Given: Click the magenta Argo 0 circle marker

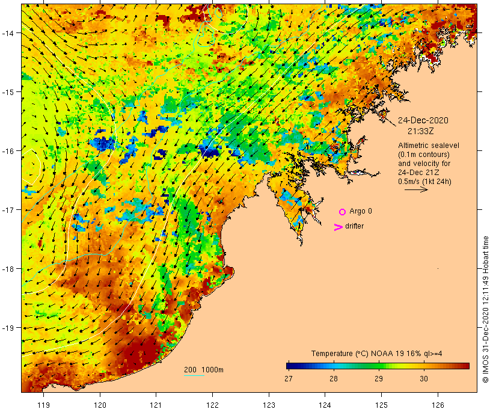Looking at the screenshot, I should pyautogui.click(x=343, y=212).
